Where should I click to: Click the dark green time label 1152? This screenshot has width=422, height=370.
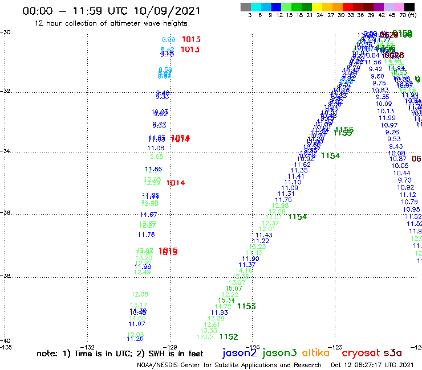click(x=229, y=336)
